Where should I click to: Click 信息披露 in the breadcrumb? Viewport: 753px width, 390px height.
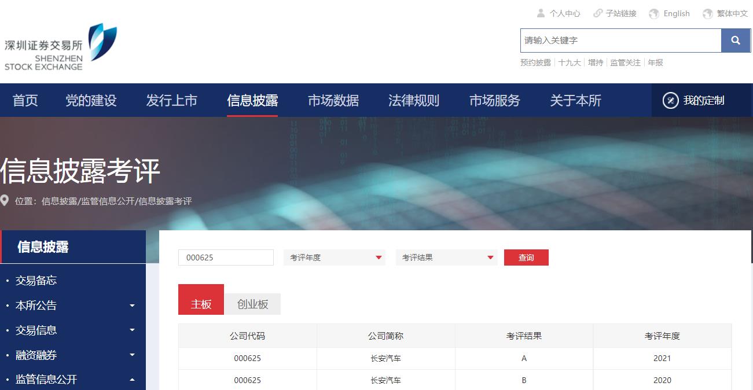click(x=59, y=201)
